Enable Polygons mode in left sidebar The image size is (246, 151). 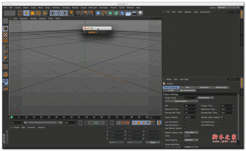pyautogui.click(x=5, y=59)
